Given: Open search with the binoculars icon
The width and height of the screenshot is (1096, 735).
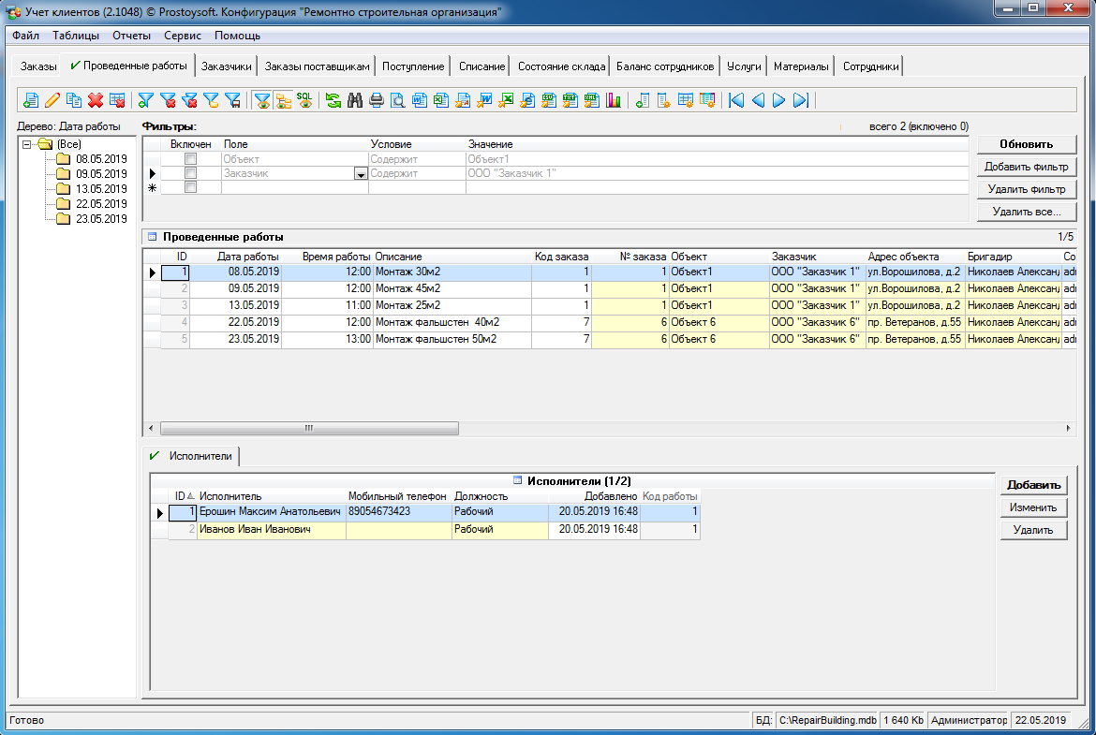Looking at the screenshot, I should tap(355, 100).
